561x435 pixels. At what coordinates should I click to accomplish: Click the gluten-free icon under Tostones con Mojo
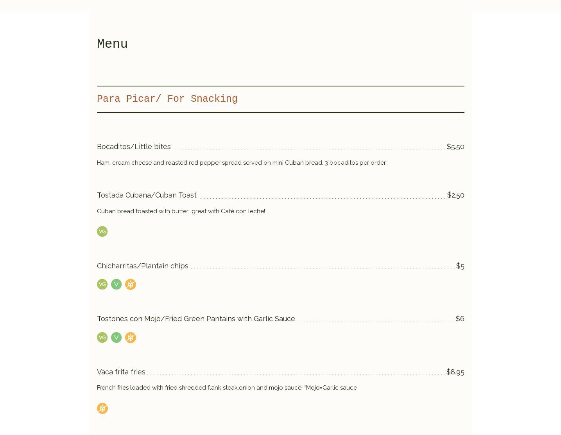130,338
